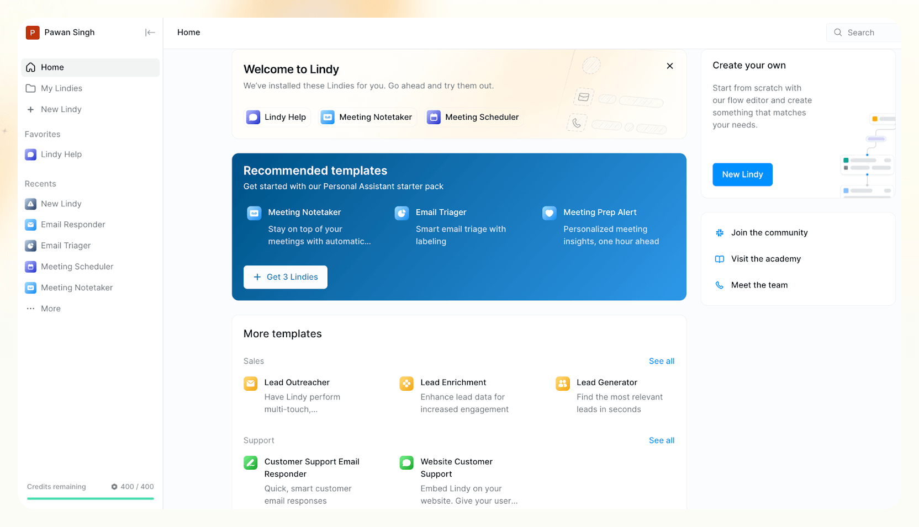Click the Home house icon in sidebar
919x527 pixels.
click(x=31, y=67)
